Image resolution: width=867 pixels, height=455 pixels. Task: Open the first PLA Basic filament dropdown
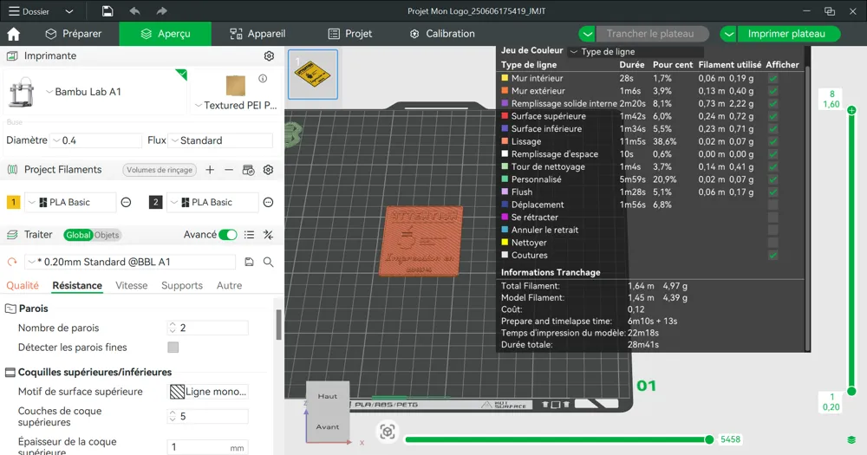coord(71,202)
